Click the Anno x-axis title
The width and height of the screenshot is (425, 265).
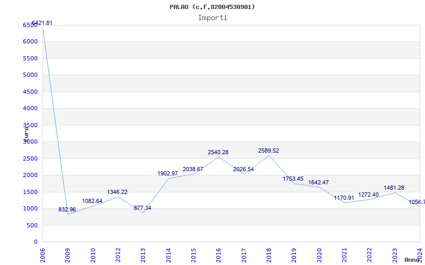click(x=412, y=260)
